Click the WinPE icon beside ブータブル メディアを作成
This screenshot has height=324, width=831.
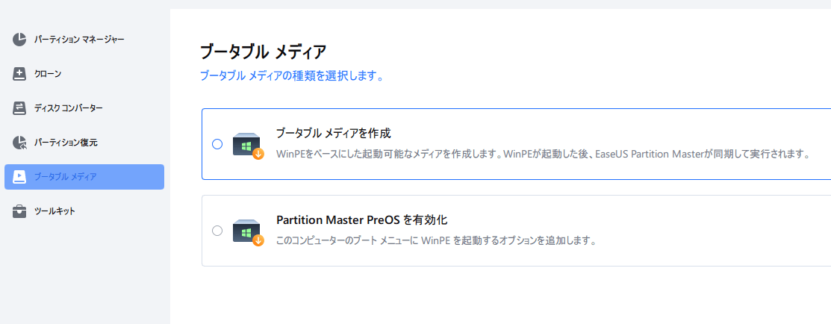pyautogui.click(x=248, y=146)
